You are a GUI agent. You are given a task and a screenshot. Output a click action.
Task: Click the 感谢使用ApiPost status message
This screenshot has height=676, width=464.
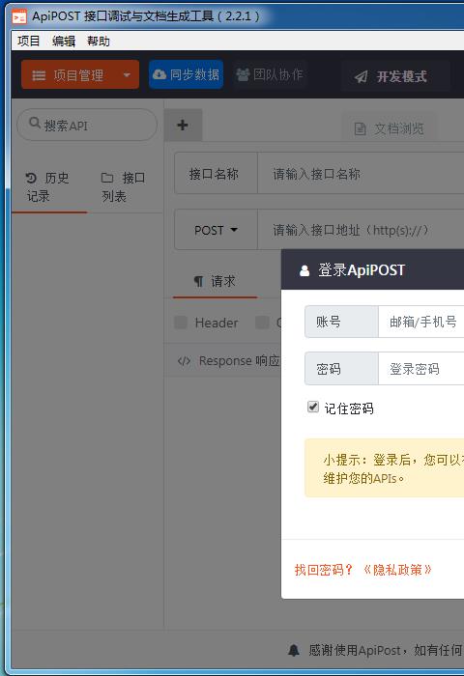click(x=386, y=650)
